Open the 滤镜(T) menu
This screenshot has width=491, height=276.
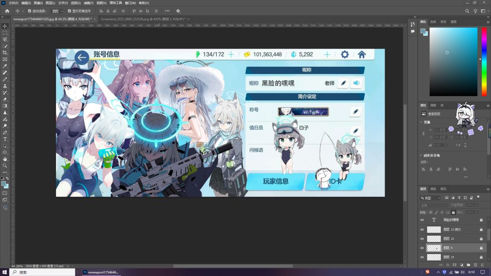tap(89, 3)
